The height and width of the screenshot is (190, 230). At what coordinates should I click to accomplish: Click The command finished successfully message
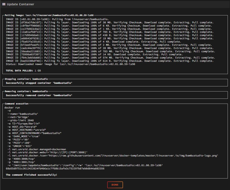(x=31, y=175)
